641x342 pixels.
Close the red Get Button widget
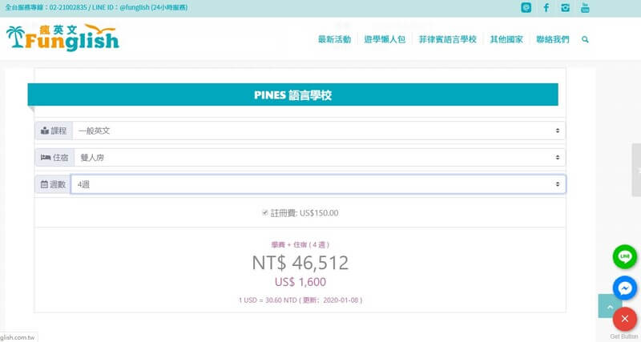(624, 319)
